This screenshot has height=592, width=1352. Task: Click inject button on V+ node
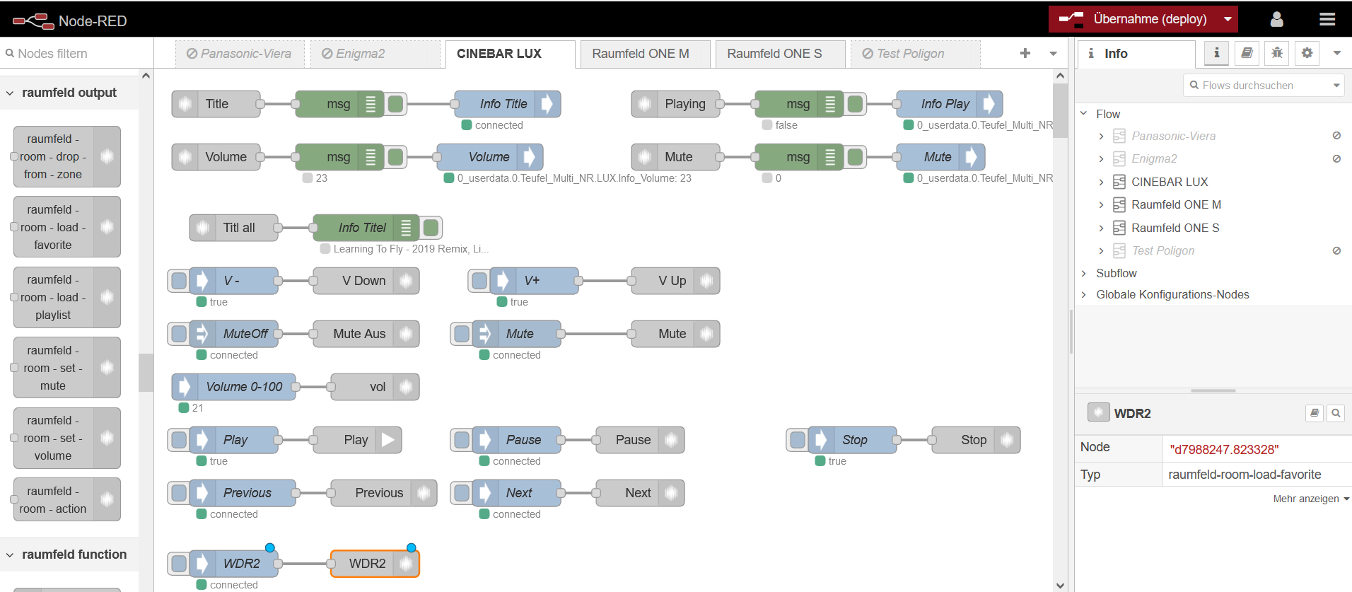click(479, 281)
